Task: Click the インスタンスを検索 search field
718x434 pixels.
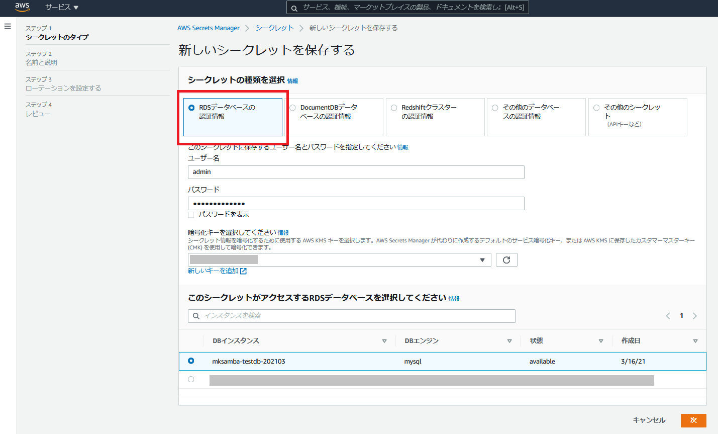Action: click(352, 316)
